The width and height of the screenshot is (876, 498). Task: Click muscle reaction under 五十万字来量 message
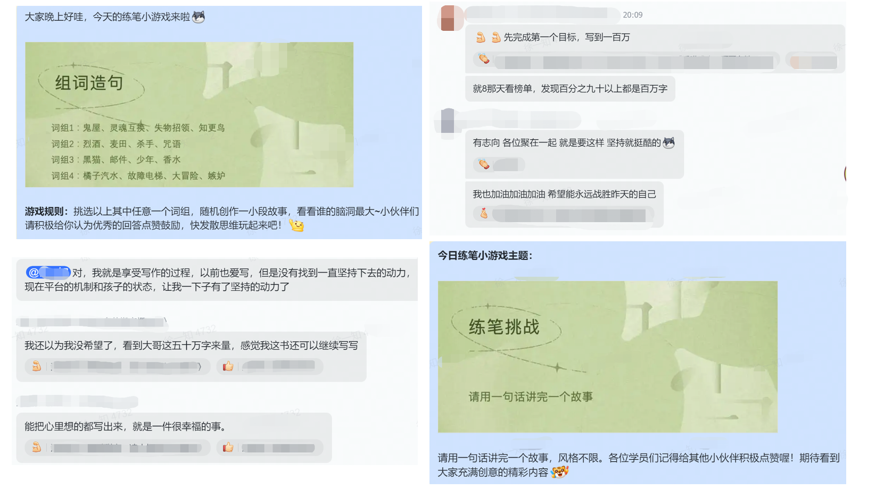36,366
